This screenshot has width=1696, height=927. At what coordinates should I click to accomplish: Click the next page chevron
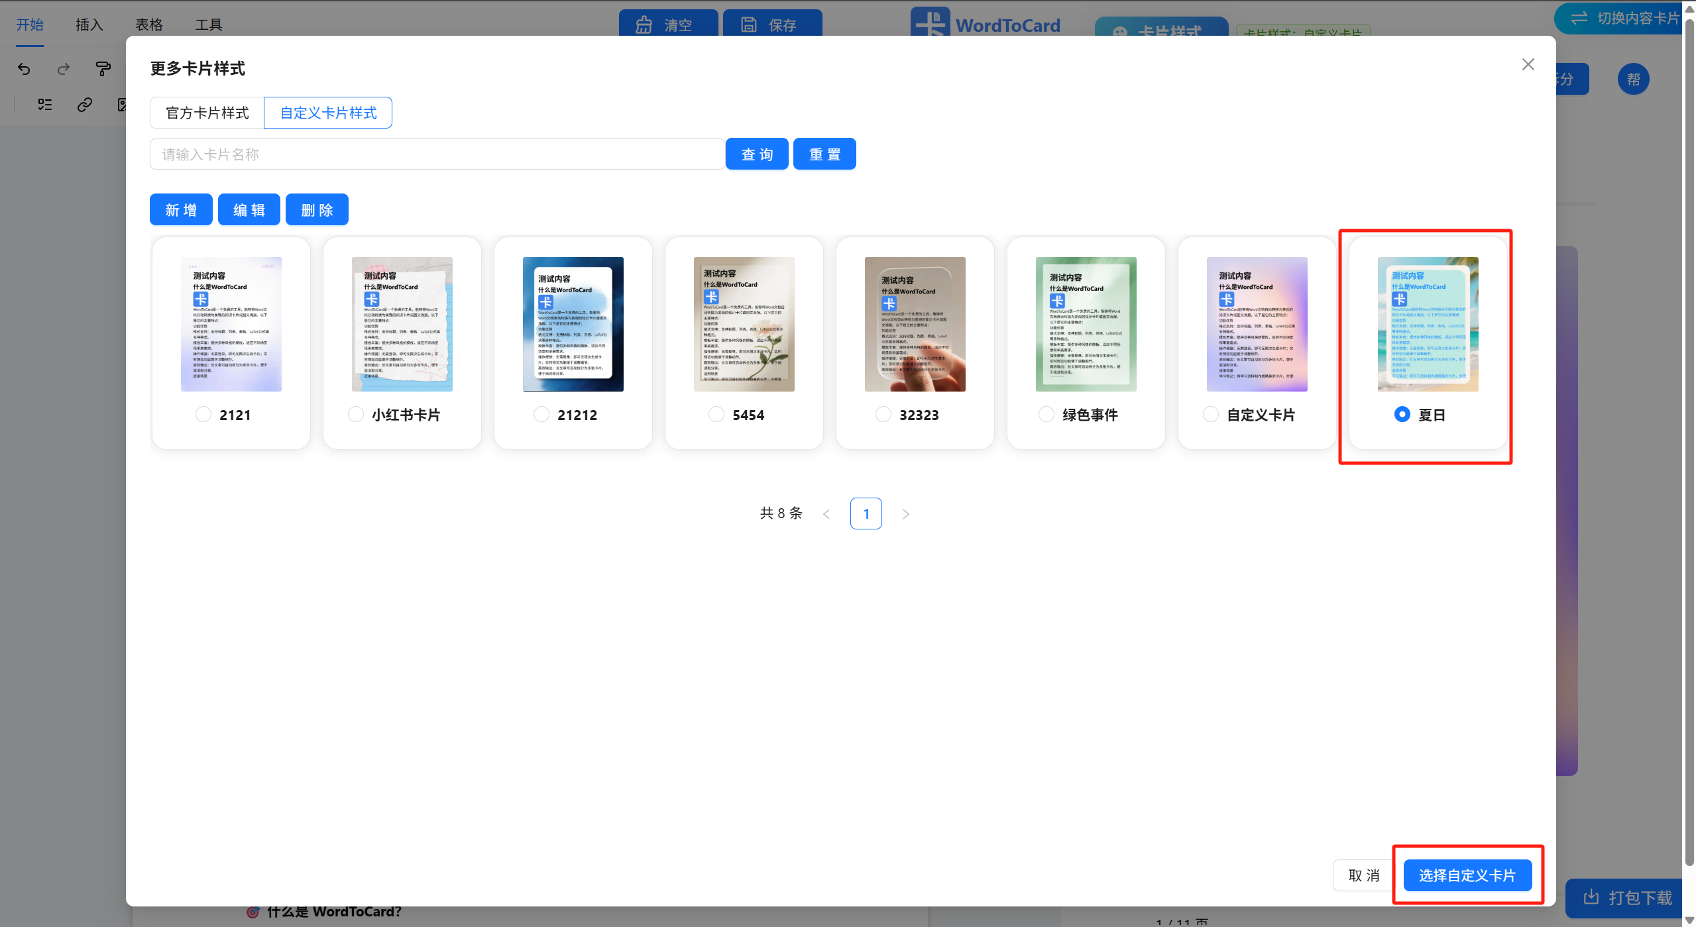click(905, 513)
